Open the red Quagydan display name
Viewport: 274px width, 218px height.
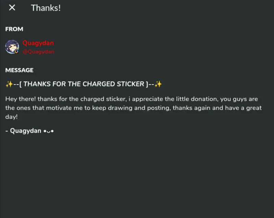pos(38,43)
